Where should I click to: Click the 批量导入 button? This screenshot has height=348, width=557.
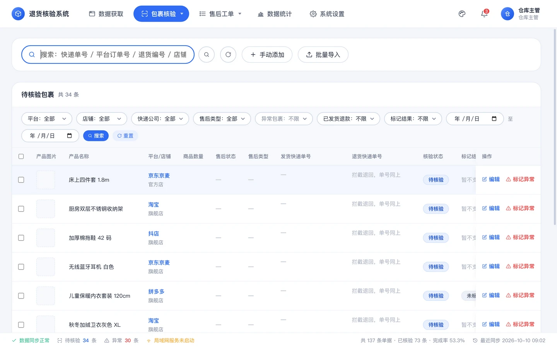323,55
